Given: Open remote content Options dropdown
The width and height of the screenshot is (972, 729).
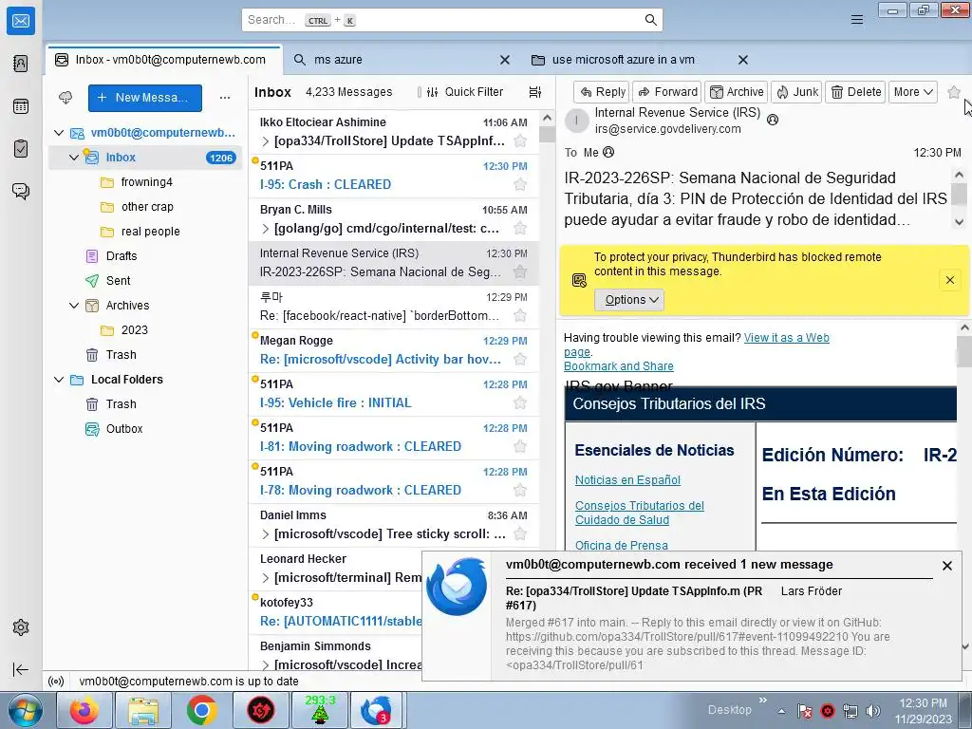Looking at the screenshot, I should click(x=630, y=299).
